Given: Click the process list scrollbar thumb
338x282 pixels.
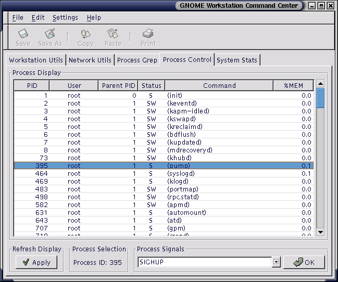Looking at the screenshot, I should pos(320,98).
